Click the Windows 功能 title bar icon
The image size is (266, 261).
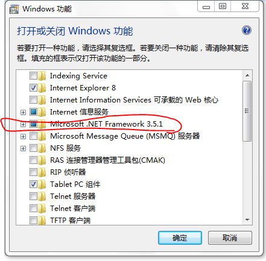pos(14,9)
